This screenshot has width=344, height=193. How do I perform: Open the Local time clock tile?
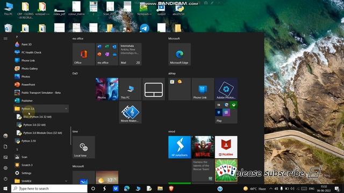(x=84, y=147)
